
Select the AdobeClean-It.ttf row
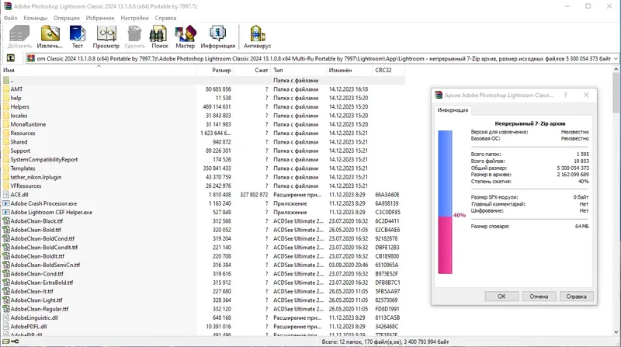pos(203,291)
